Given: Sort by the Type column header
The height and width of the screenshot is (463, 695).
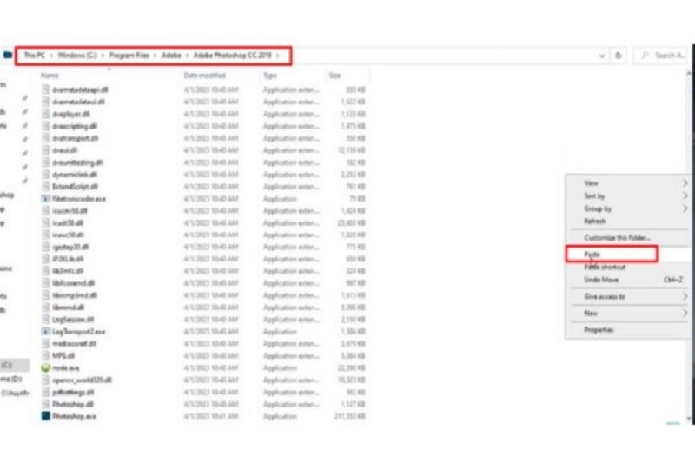Looking at the screenshot, I should point(270,76).
